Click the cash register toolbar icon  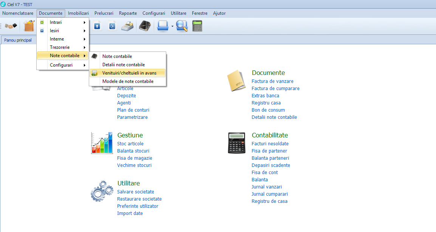(x=127, y=26)
